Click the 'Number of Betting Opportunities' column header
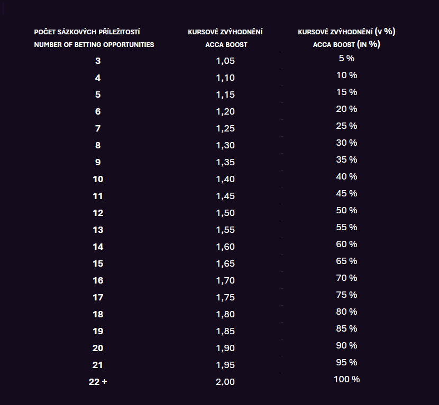The height and width of the screenshot is (405, 439). tap(94, 45)
